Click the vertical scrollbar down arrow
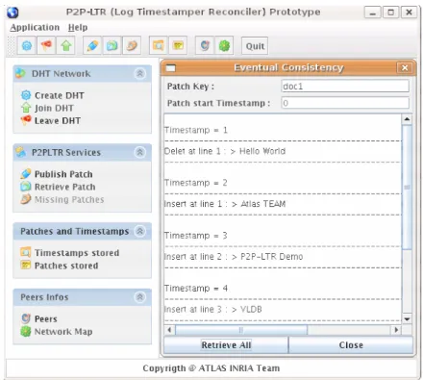 coord(407,318)
